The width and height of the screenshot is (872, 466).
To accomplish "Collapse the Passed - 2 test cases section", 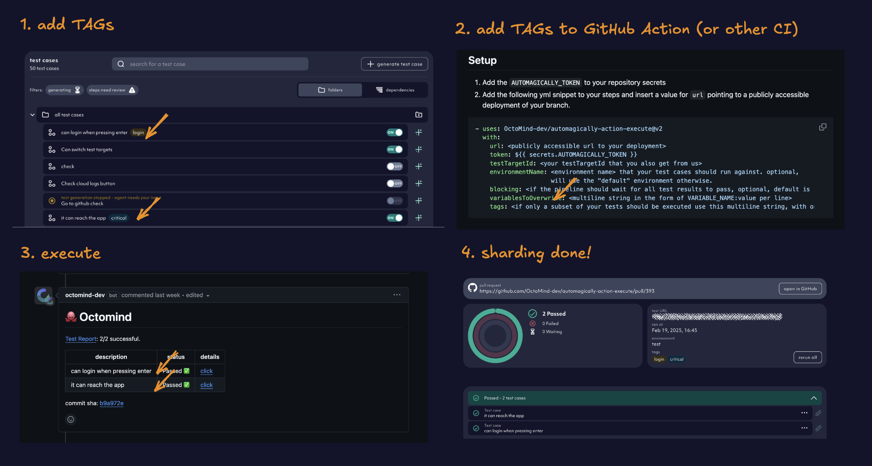I will point(814,398).
